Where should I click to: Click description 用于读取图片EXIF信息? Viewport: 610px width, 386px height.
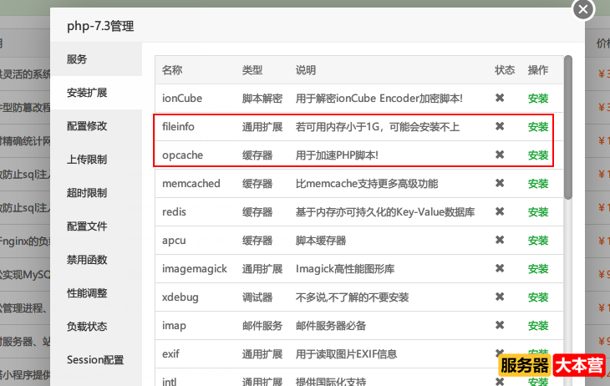(x=346, y=354)
